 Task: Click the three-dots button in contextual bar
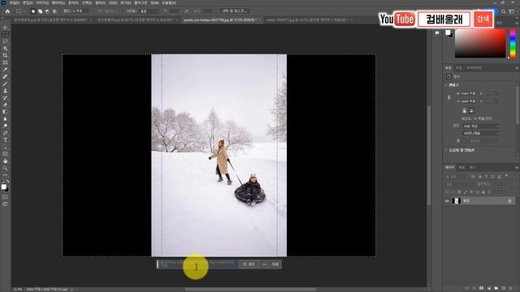264,264
